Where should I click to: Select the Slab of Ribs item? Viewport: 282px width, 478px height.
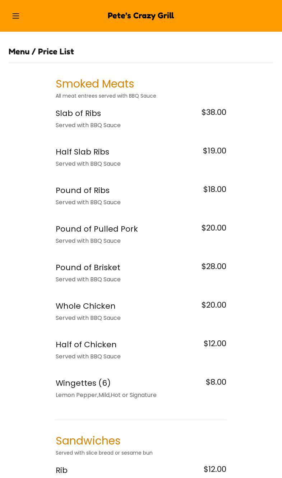tap(78, 113)
